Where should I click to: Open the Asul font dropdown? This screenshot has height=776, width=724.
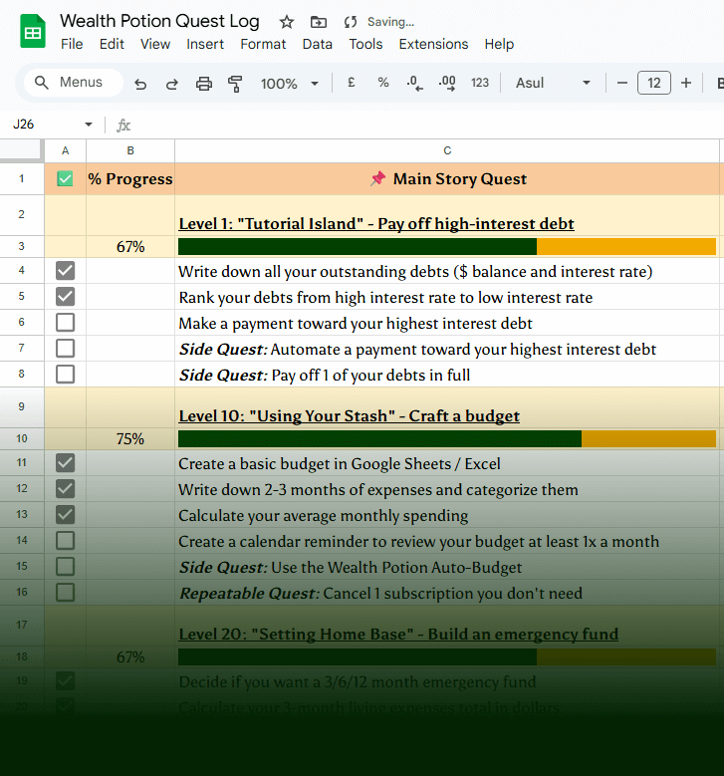pyautogui.click(x=553, y=83)
